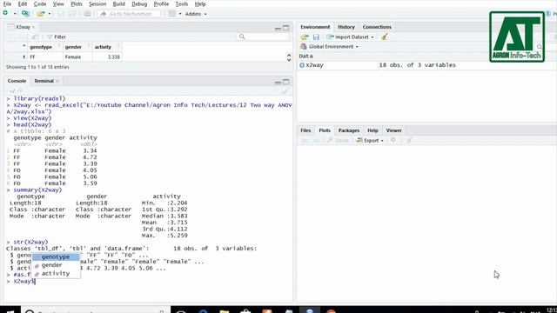557x313 pixels.
Task: Click the Print icon in toolbar
Action: coord(87,14)
